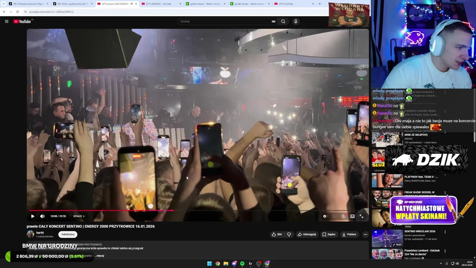Open site information icon in address bar

click(x=25, y=12)
